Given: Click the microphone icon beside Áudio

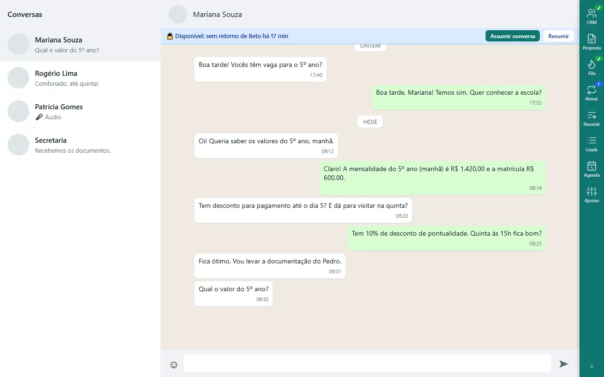Looking at the screenshot, I should (39, 117).
